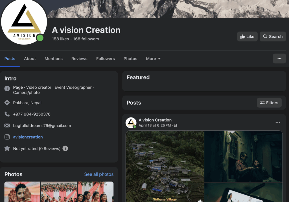Click the 168 followers count
The width and height of the screenshot is (289, 202).
[x=86, y=39]
